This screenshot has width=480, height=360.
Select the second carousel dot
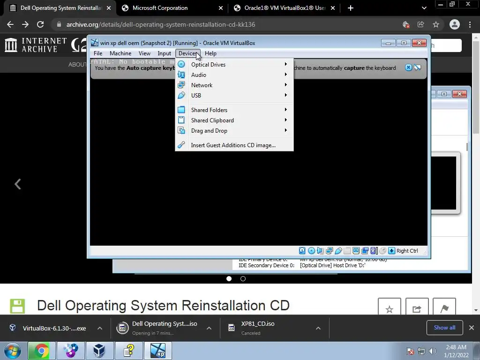[x=243, y=278]
